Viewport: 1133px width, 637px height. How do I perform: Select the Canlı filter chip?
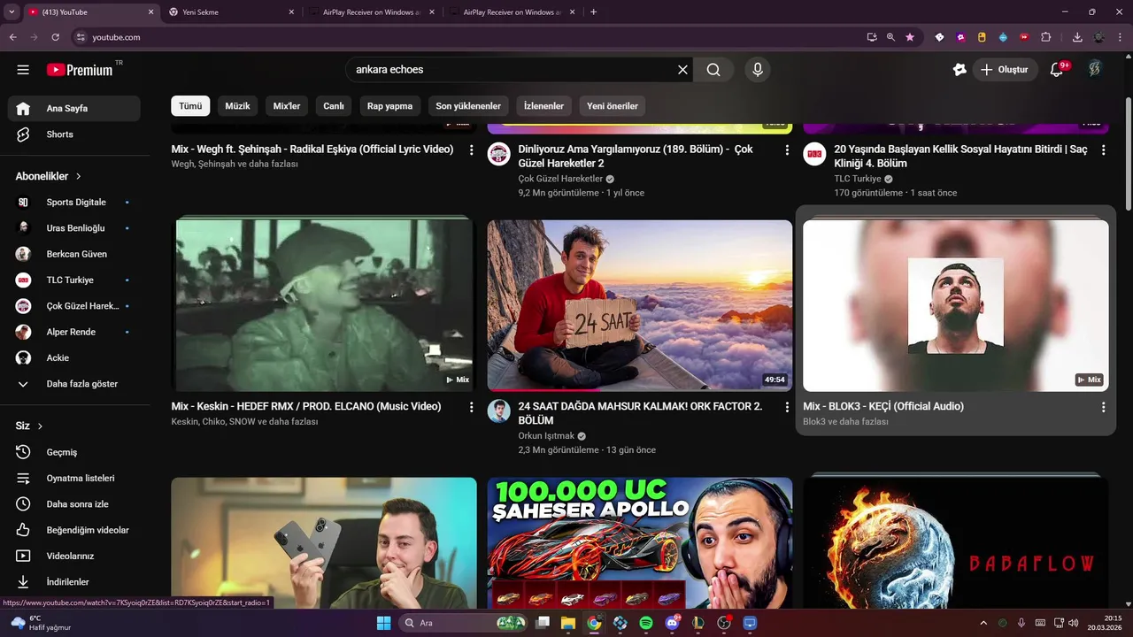point(334,106)
